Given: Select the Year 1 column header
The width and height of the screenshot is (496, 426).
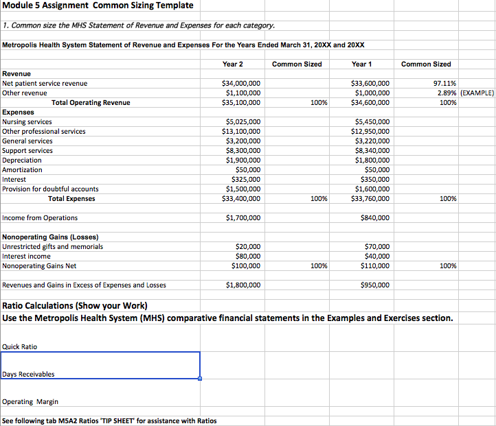Looking at the screenshot, I should tap(361, 64).
